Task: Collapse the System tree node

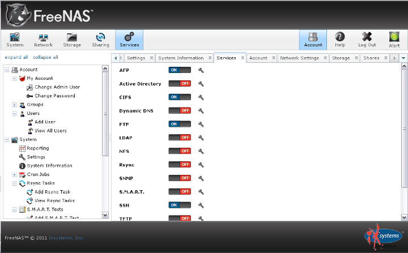Action: tap(7, 140)
